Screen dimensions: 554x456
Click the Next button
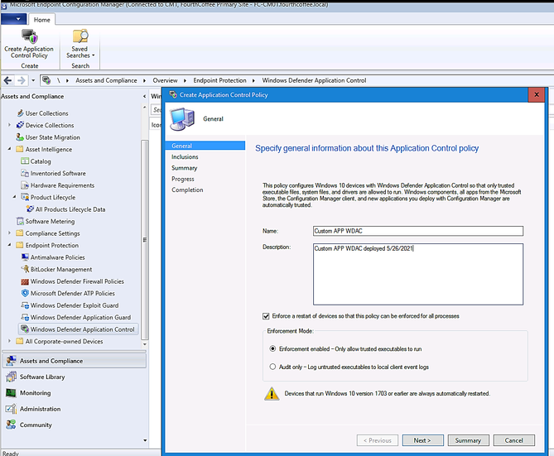pos(422,440)
